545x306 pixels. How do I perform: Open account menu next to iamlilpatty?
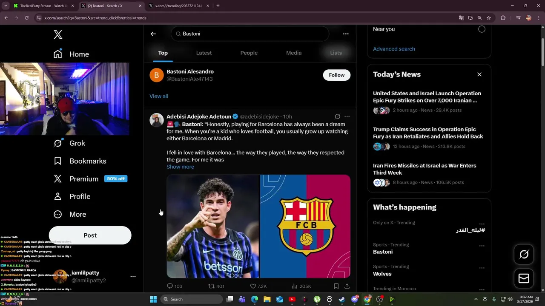point(133,276)
